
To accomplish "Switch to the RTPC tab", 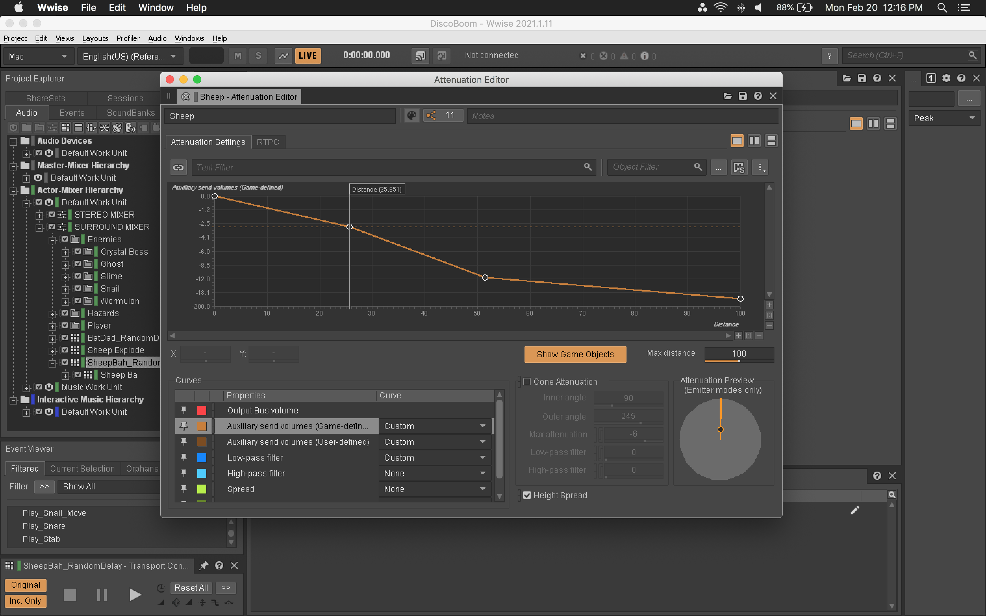I will 268,142.
